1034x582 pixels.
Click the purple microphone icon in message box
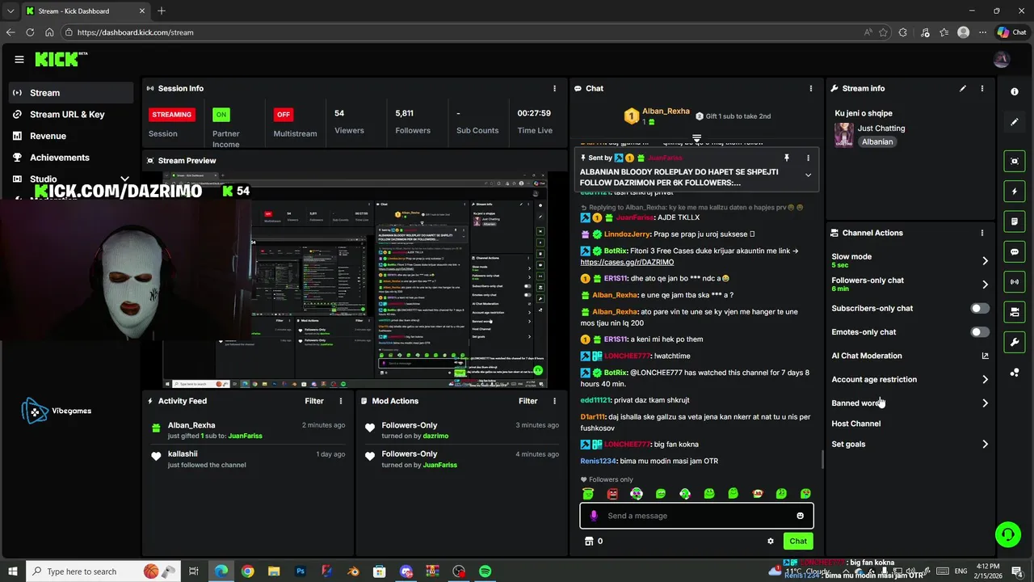click(594, 516)
